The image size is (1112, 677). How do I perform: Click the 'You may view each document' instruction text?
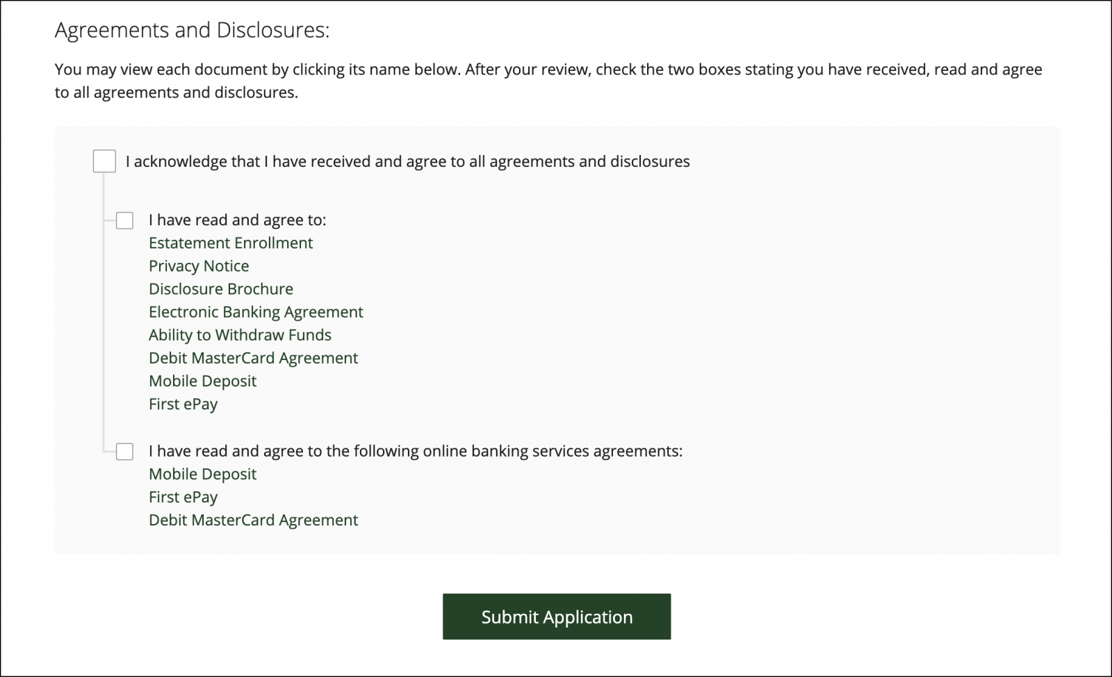click(548, 81)
